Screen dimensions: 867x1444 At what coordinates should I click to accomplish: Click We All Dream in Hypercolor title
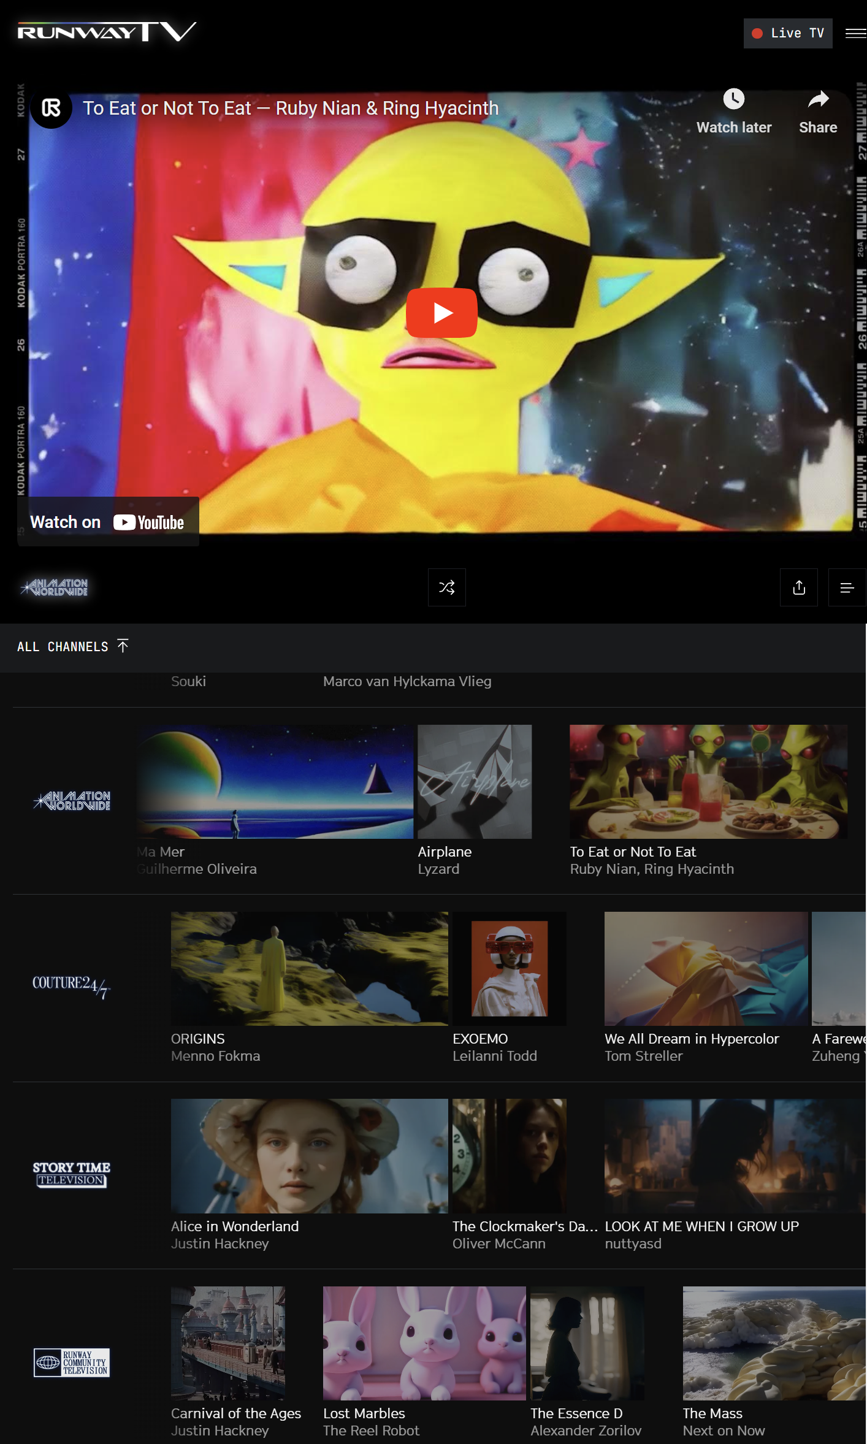(x=692, y=1039)
